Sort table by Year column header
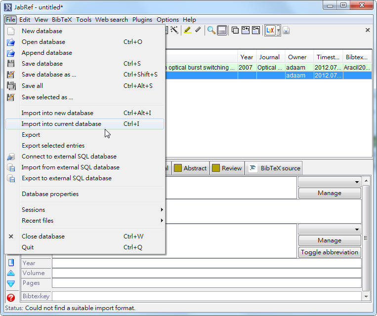The height and width of the screenshot is (316, 377). click(x=247, y=57)
